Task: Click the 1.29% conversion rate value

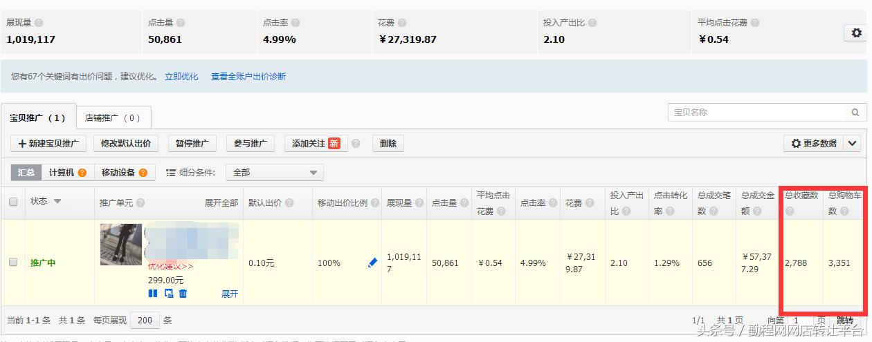Action: 666,263
